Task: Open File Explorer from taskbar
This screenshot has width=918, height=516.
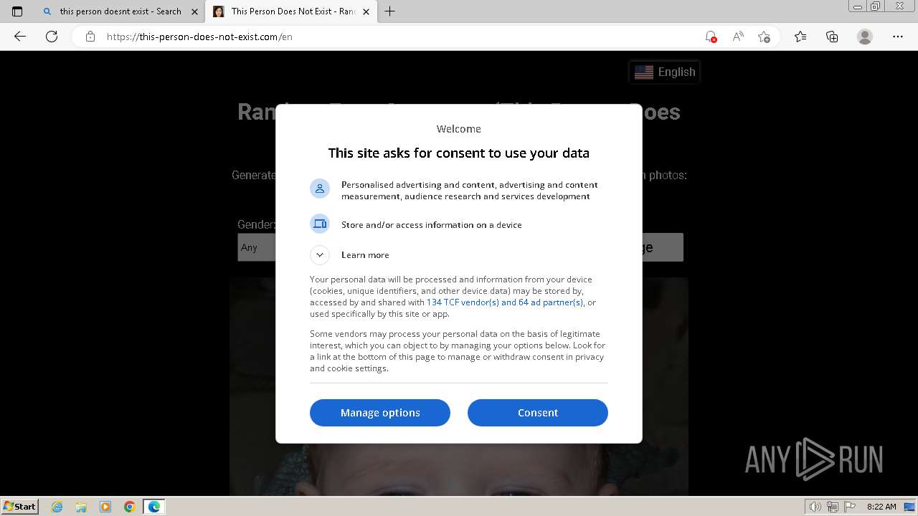Action: pyautogui.click(x=81, y=507)
